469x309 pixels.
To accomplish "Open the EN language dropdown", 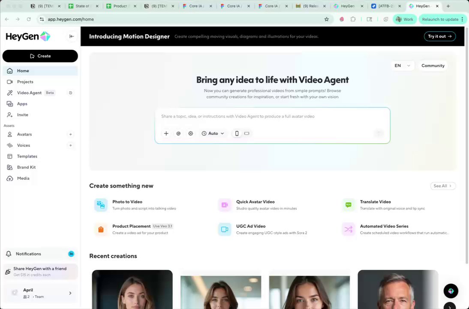I will (x=402, y=66).
